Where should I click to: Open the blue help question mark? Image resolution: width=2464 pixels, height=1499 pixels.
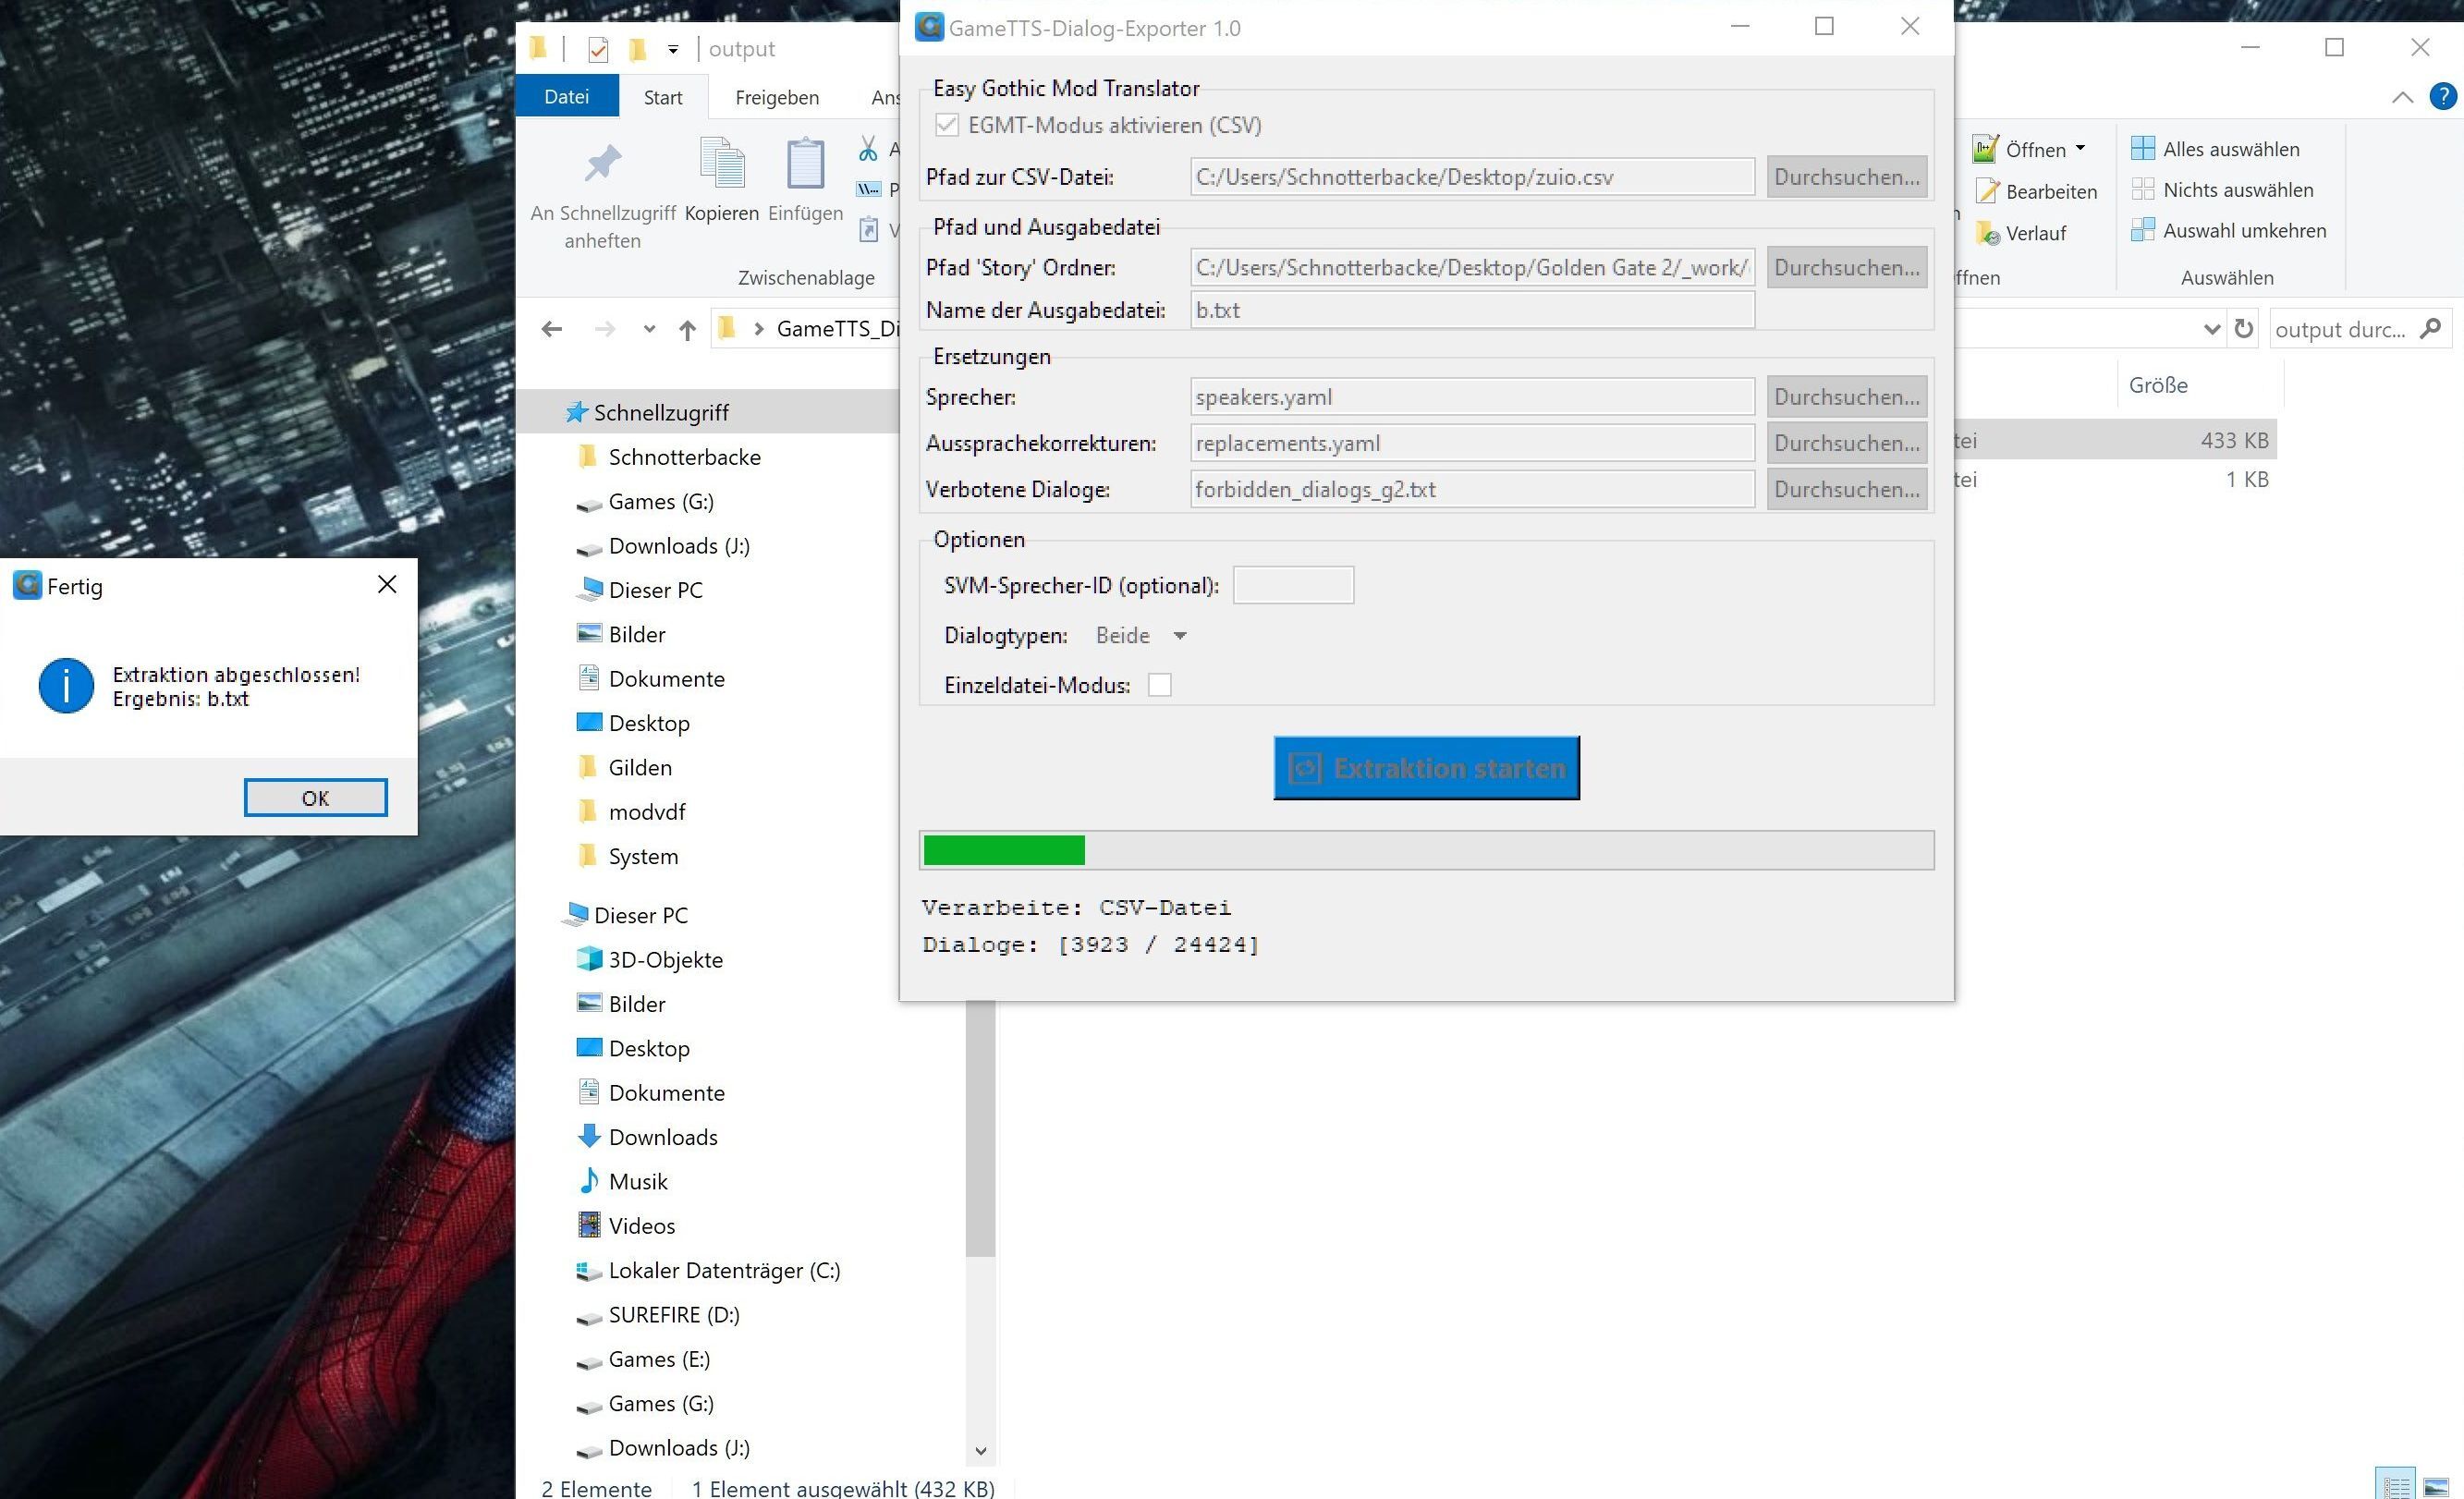tap(2442, 96)
